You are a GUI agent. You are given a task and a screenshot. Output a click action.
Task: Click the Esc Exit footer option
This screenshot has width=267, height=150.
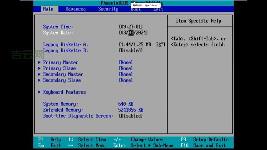[50, 145]
